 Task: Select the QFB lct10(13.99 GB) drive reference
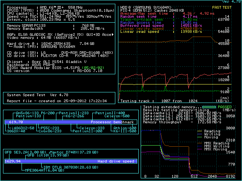pyautogui.click(x=48, y=155)
